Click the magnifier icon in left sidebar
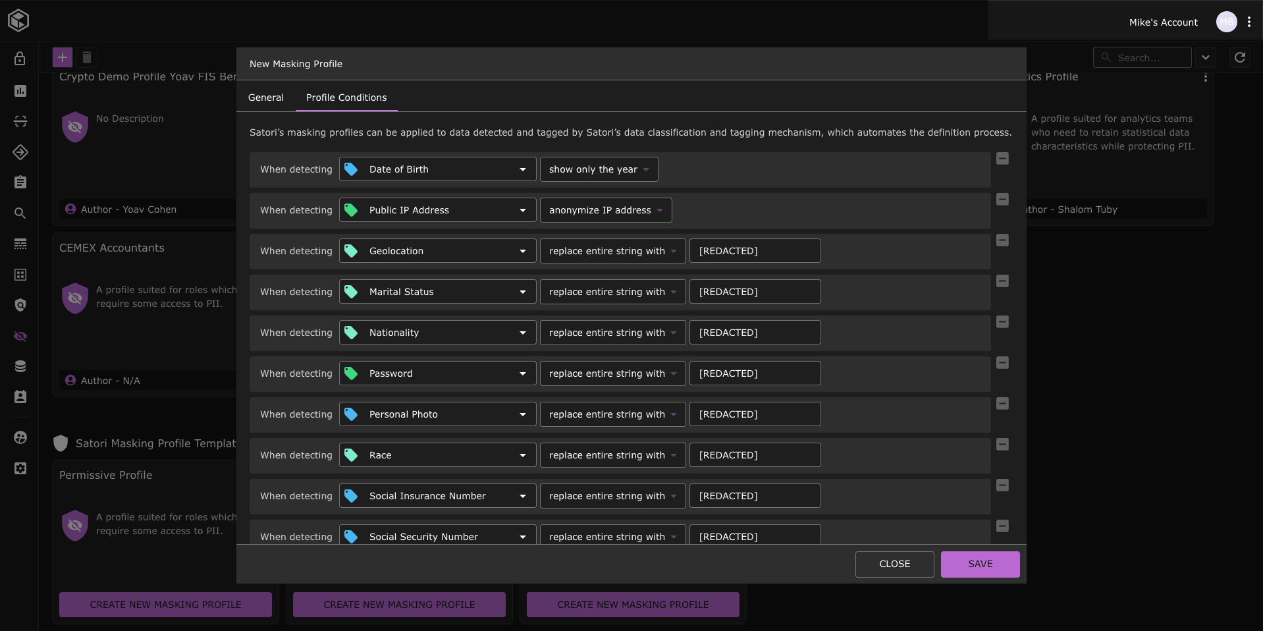The width and height of the screenshot is (1263, 631). (20, 213)
